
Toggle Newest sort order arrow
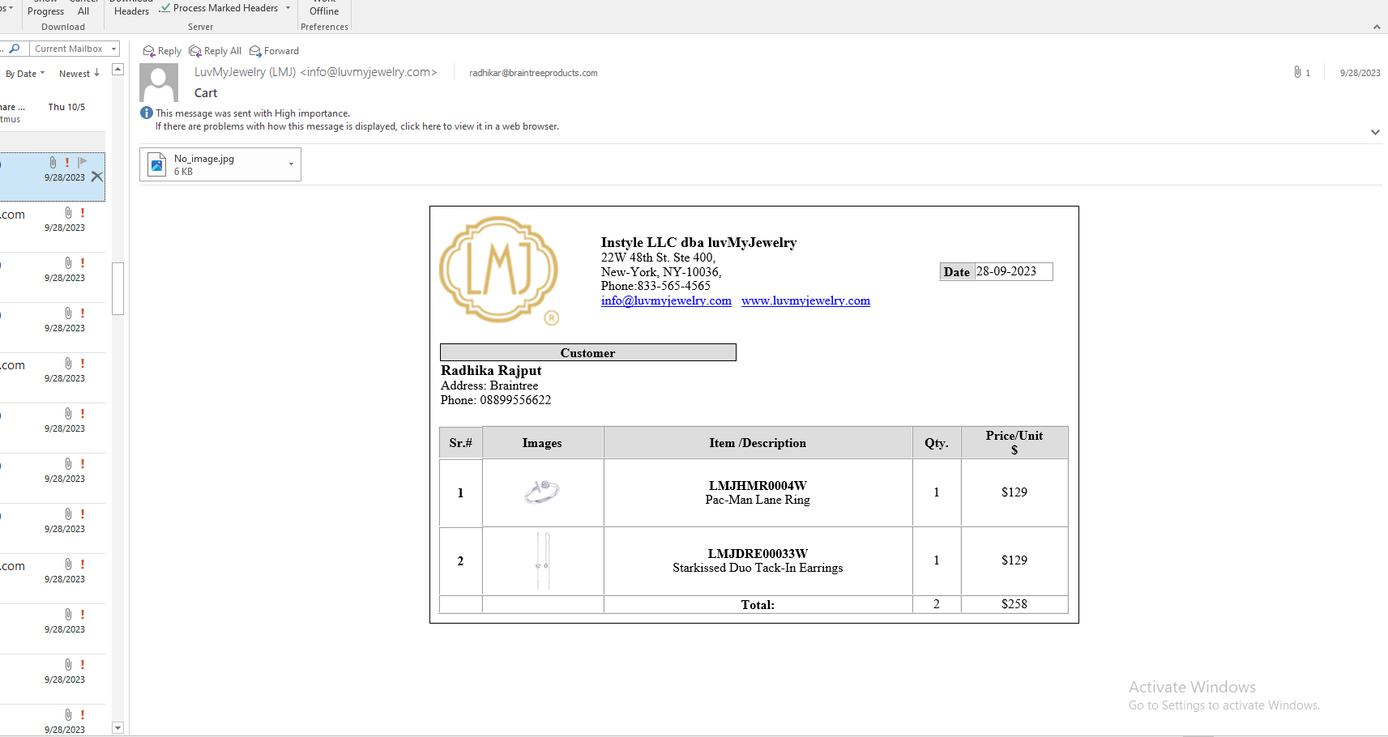(x=96, y=74)
